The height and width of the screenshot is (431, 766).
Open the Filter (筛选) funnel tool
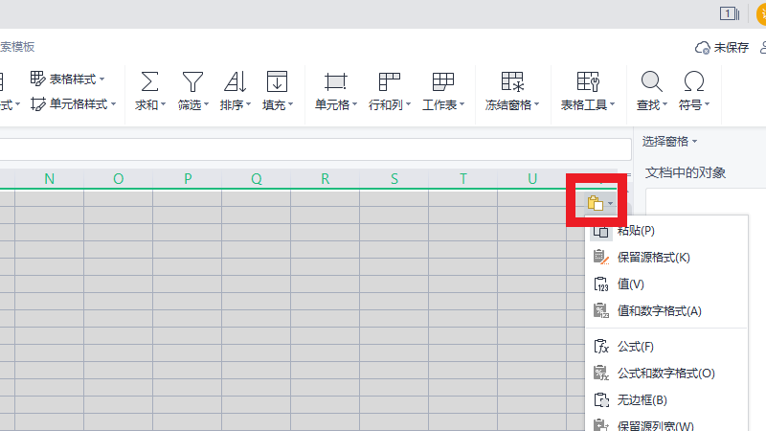pos(193,81)
